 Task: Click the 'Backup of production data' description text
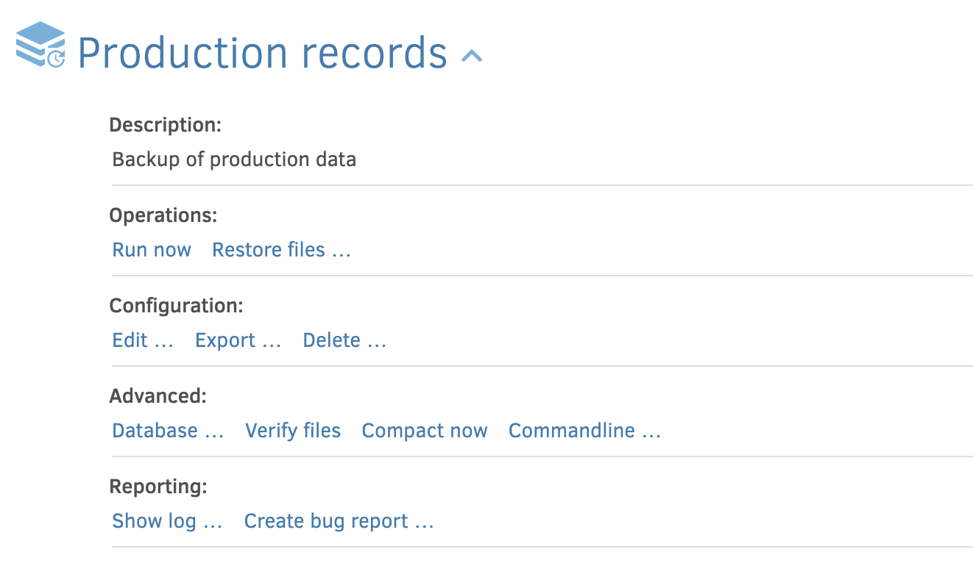coord(234,159)
